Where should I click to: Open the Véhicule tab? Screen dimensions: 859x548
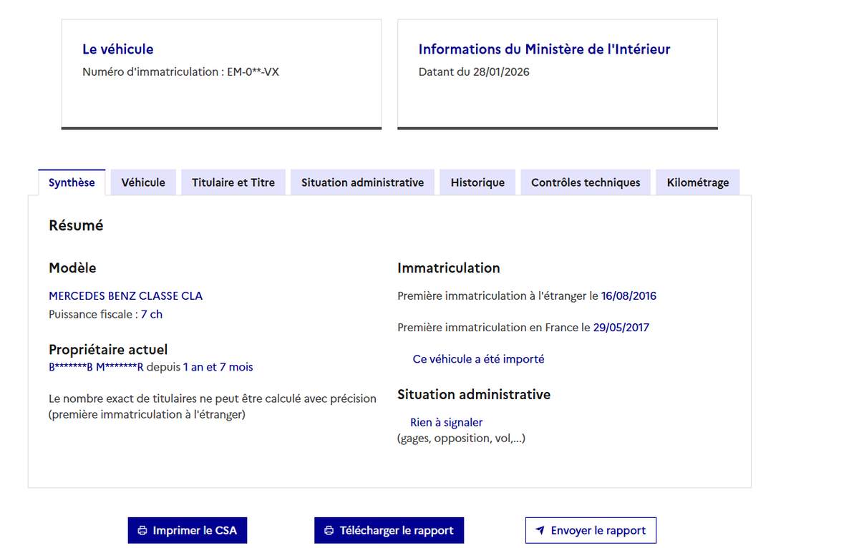143,182
